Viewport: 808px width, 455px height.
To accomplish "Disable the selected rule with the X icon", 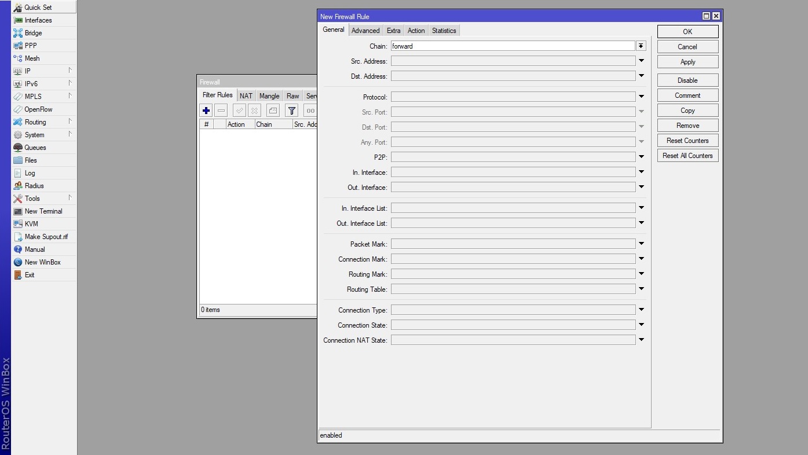I will 254,110.
